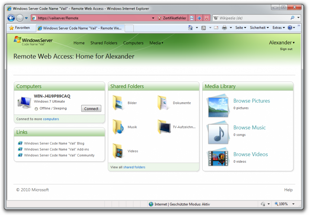The height and width of the screenshot is (215, 309).
Task: Click the Home page house icon
Action: tap(190, 28)
